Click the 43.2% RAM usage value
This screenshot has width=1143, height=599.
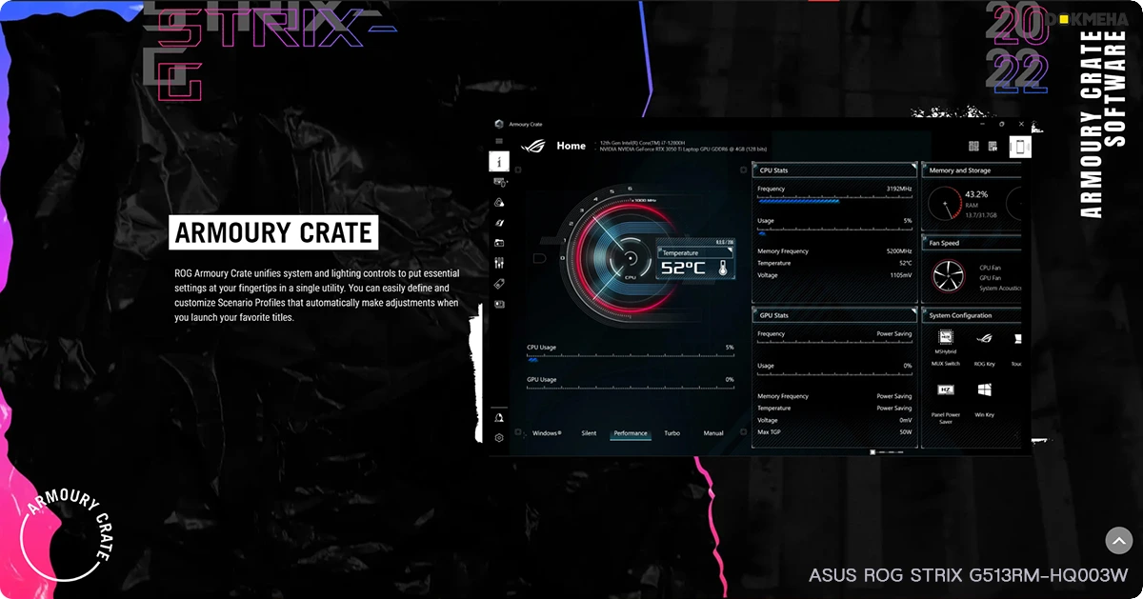976,194
